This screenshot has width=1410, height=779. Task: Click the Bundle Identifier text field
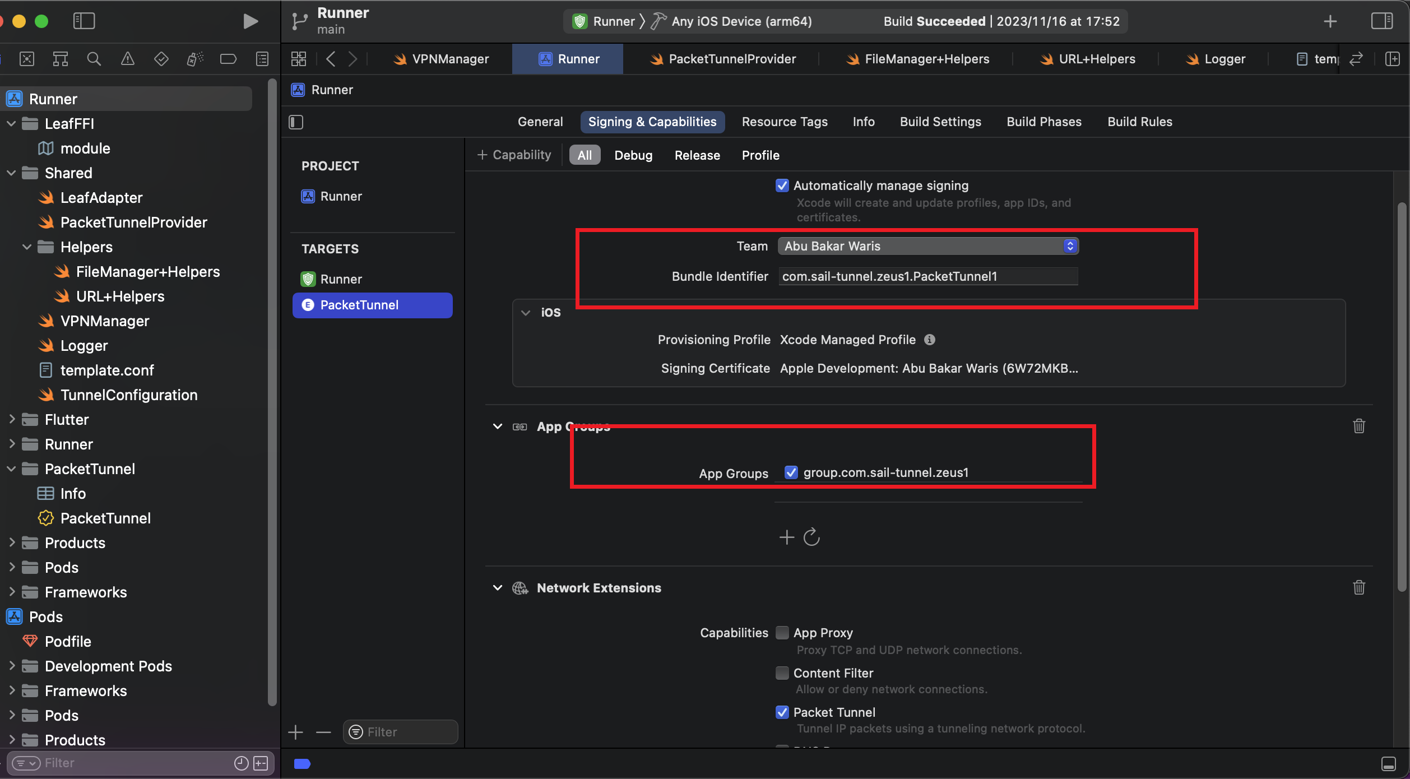point(927,276)
